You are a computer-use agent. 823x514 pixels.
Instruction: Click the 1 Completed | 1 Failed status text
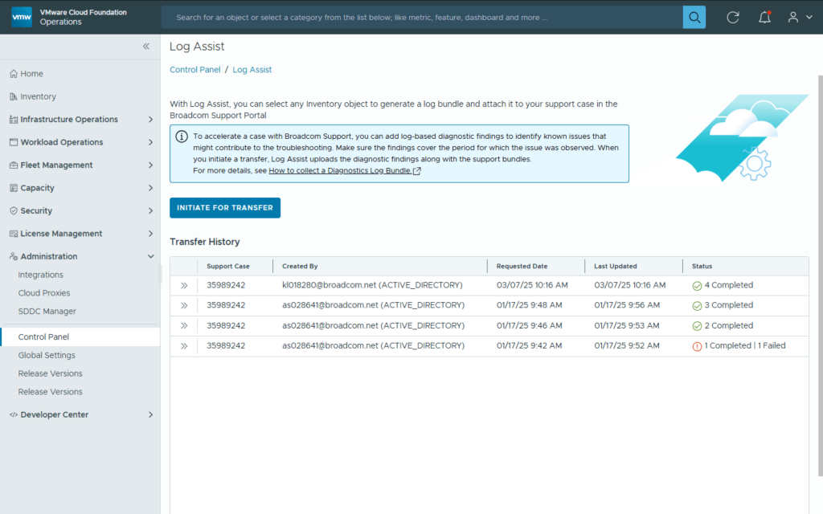pyautogui.click(x=745, y=345)
